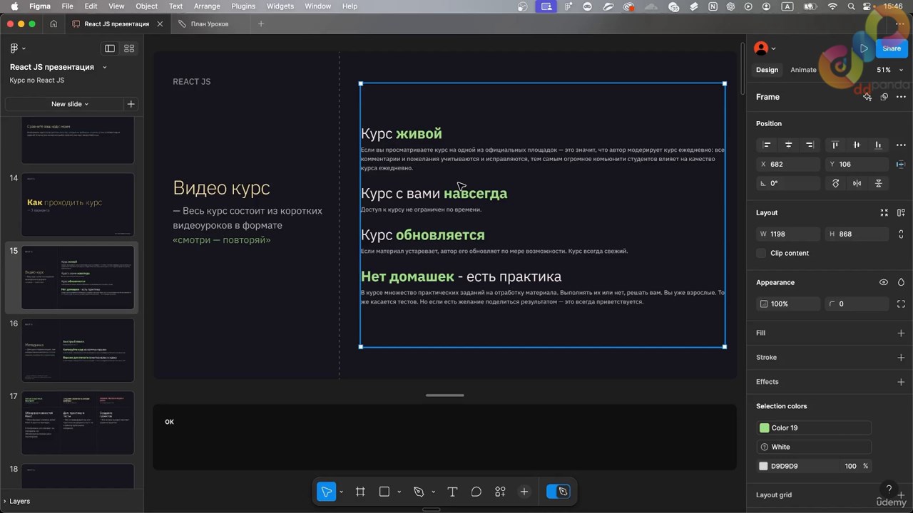Open the Plugins menu

coord(243,6)
